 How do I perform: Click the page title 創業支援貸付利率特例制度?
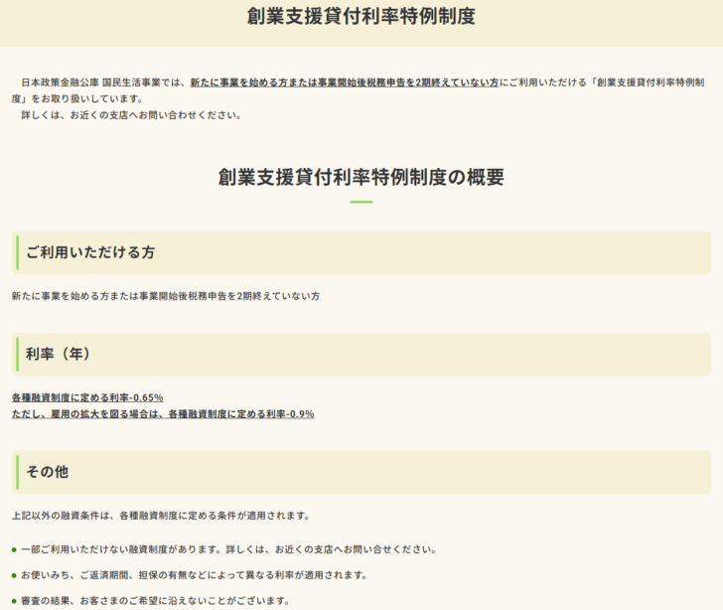(x=361, y=16)
